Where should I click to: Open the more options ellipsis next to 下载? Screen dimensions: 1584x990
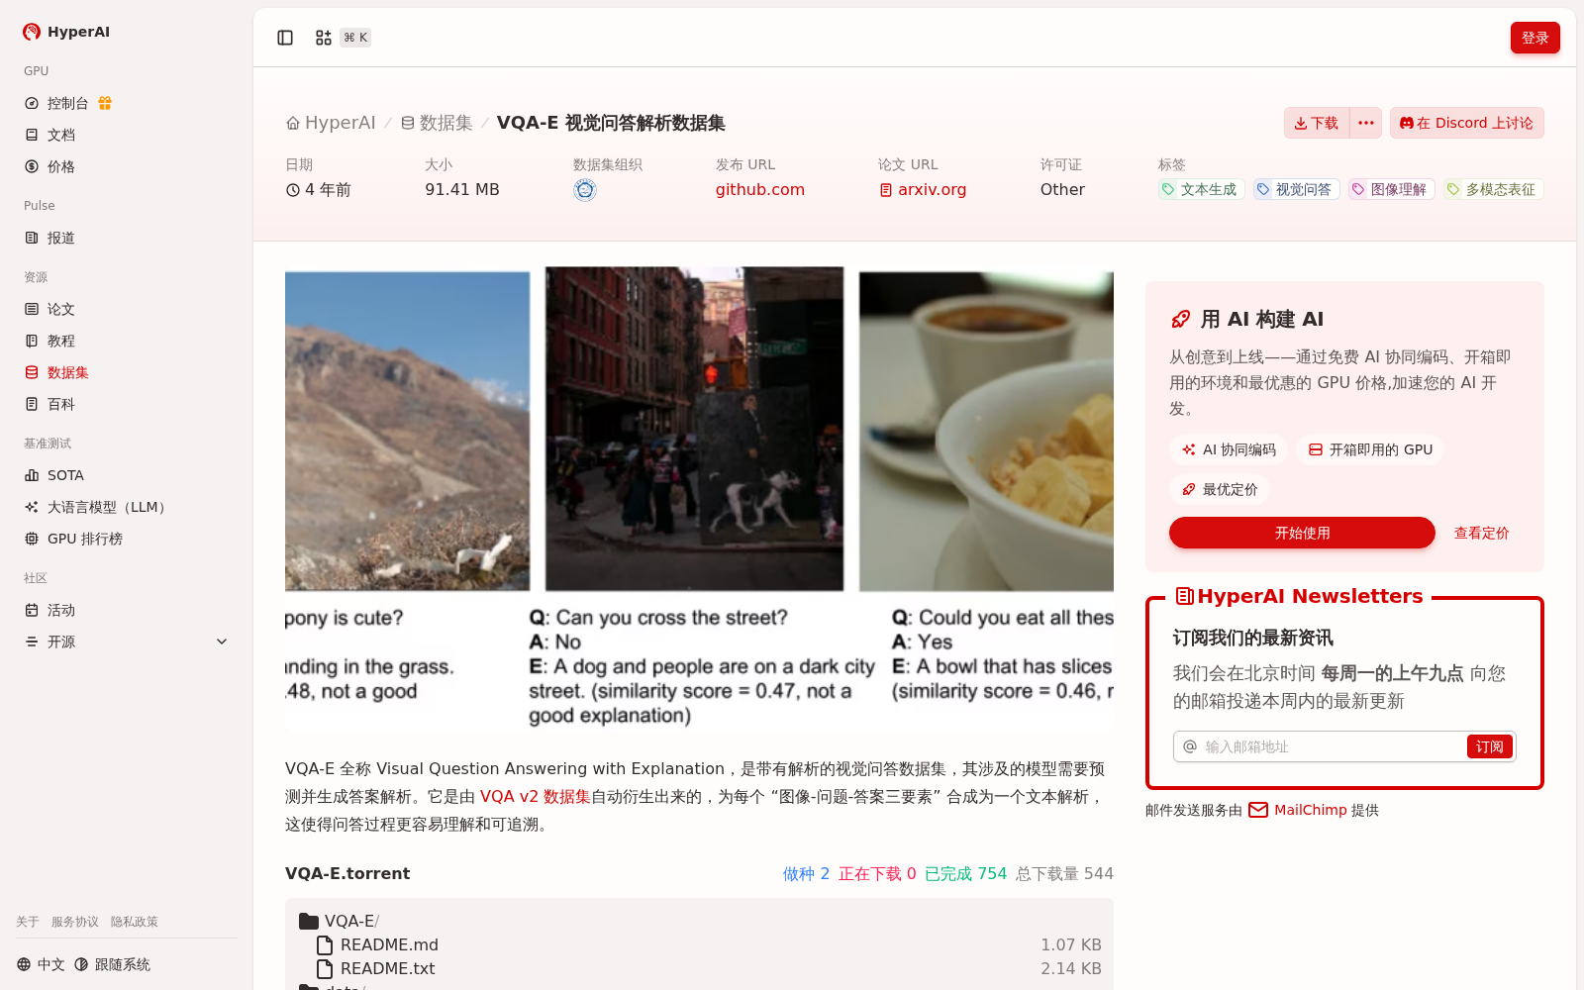click(1366, 123)
